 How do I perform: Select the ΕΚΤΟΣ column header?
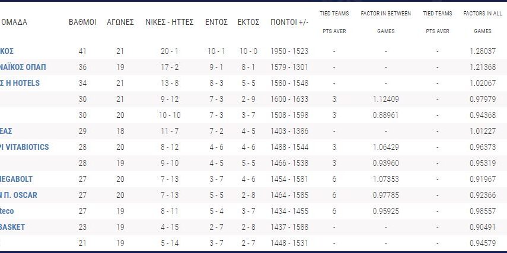point(248,23)
